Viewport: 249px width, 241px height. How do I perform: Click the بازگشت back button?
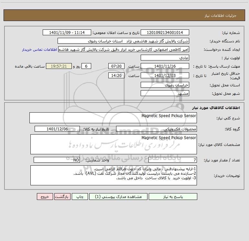[x=62, y=197]
